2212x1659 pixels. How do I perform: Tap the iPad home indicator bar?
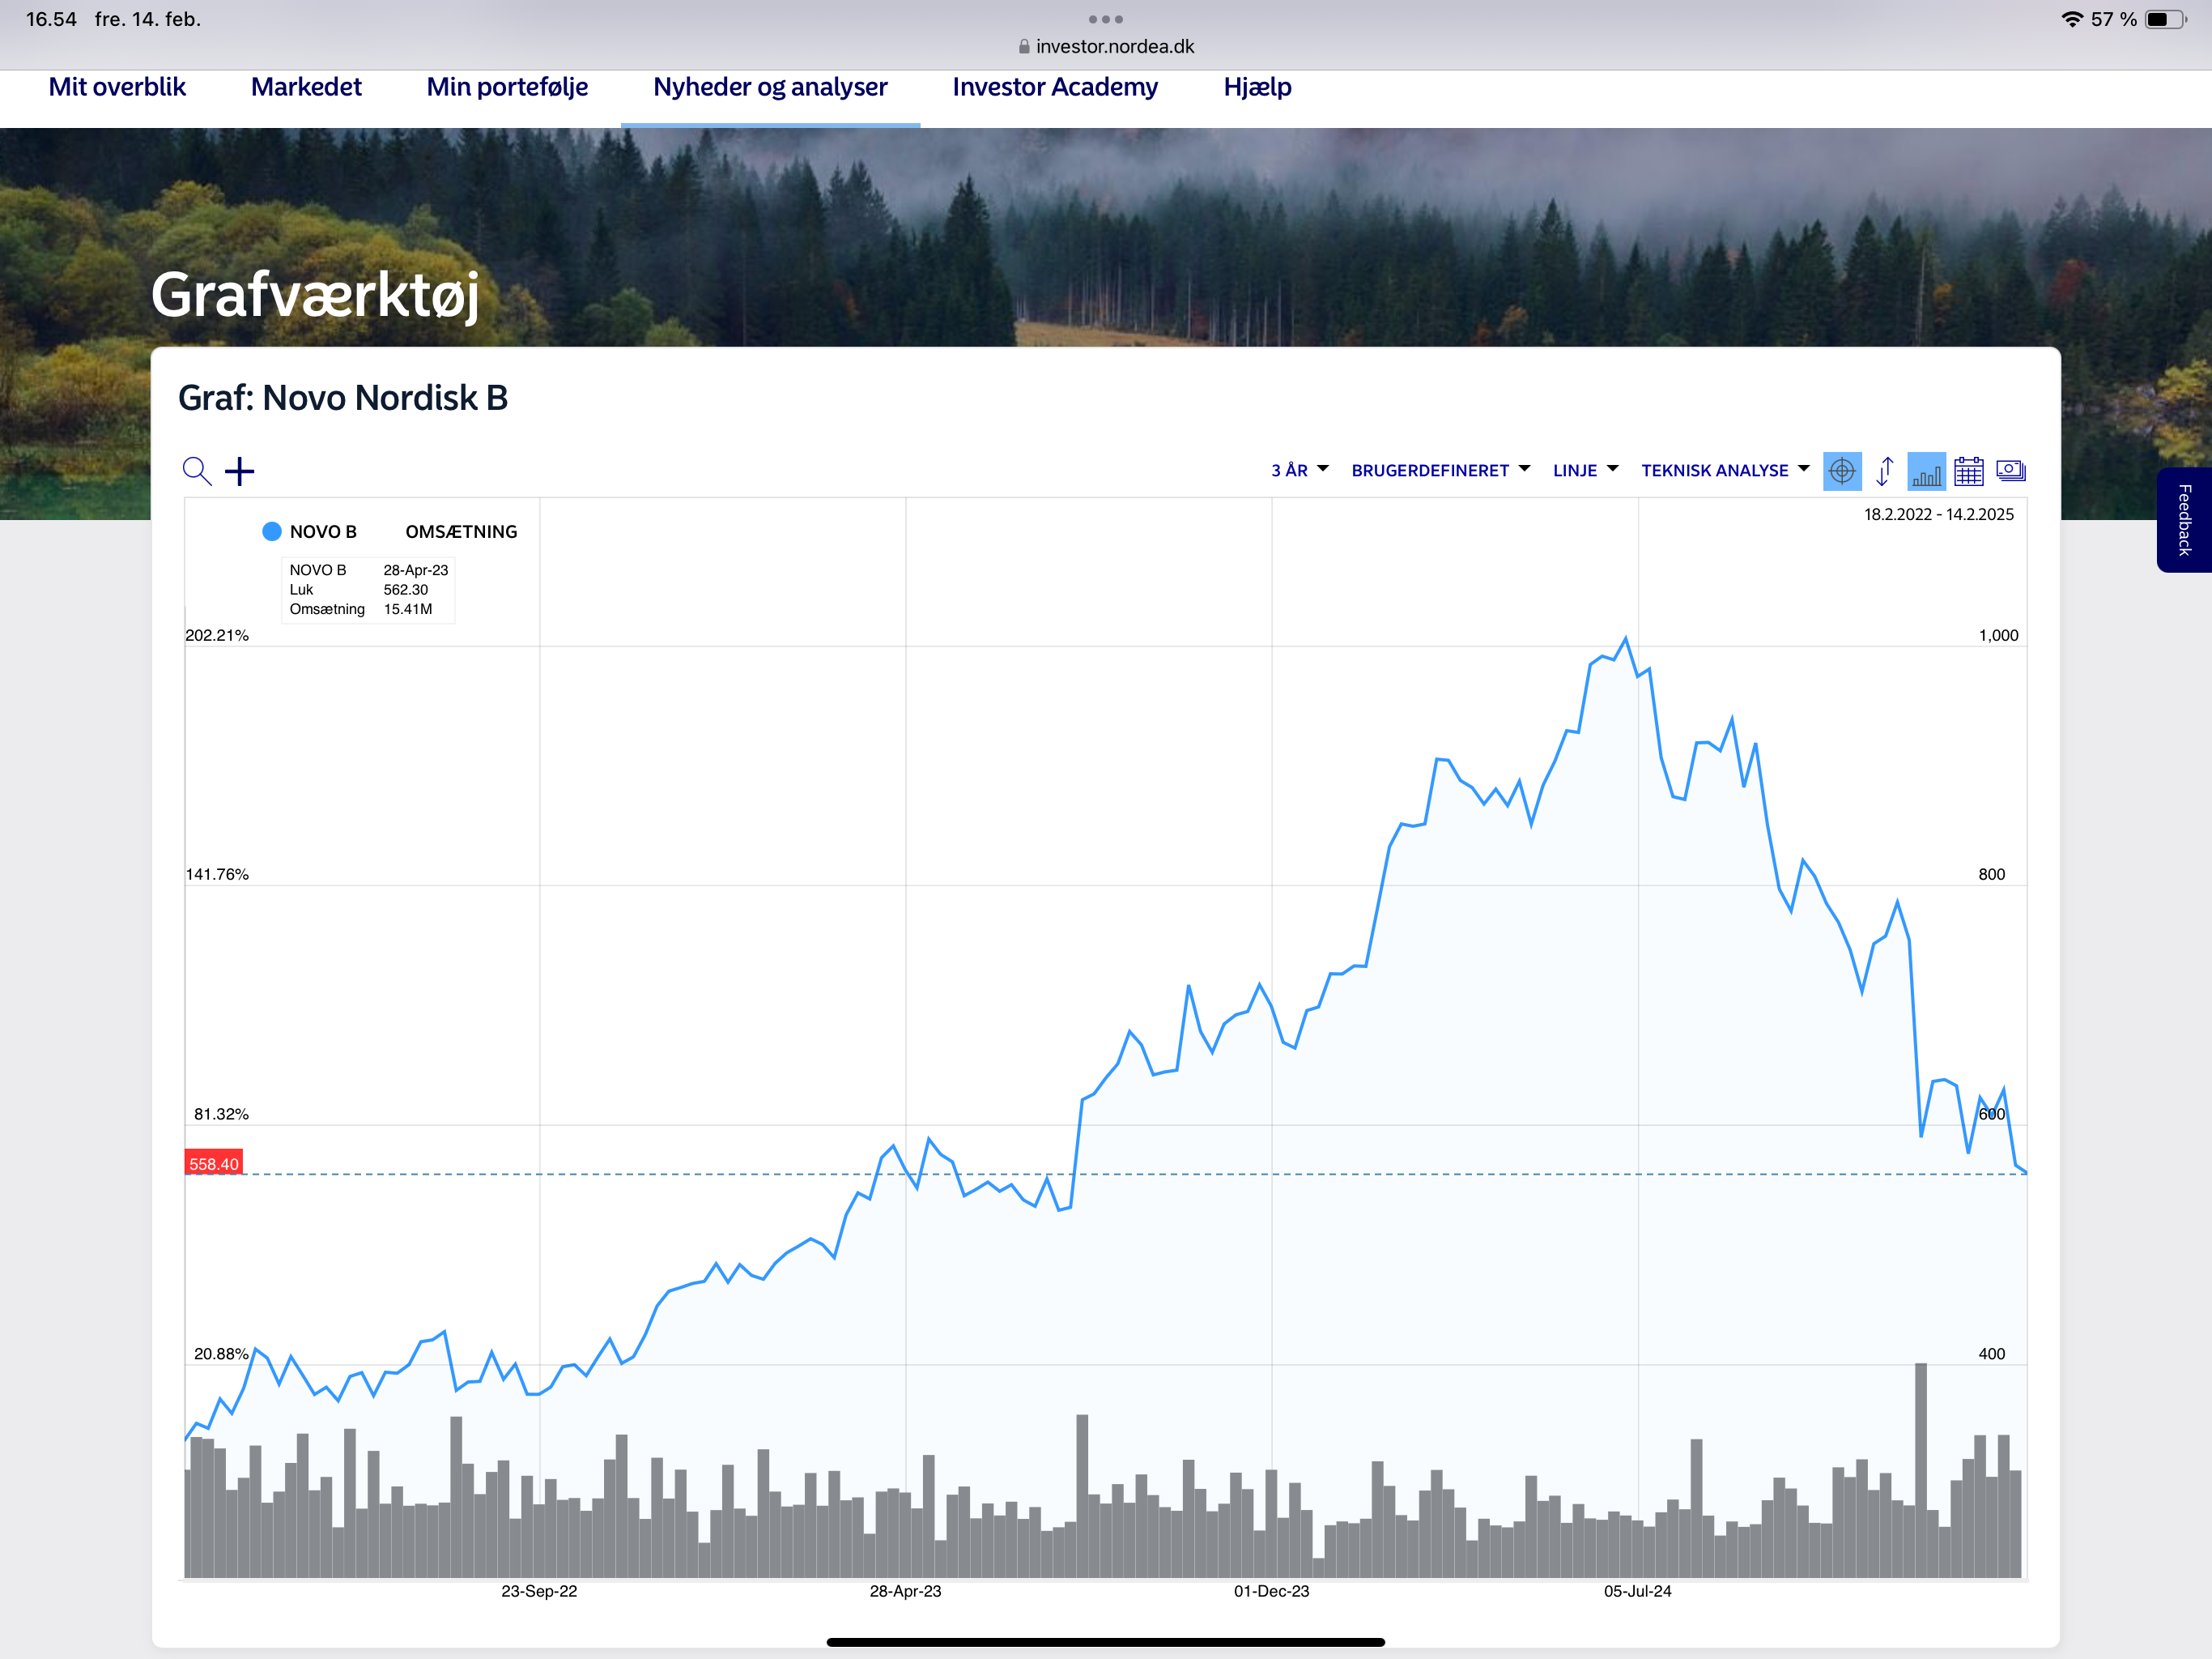click(1106, 1642)
